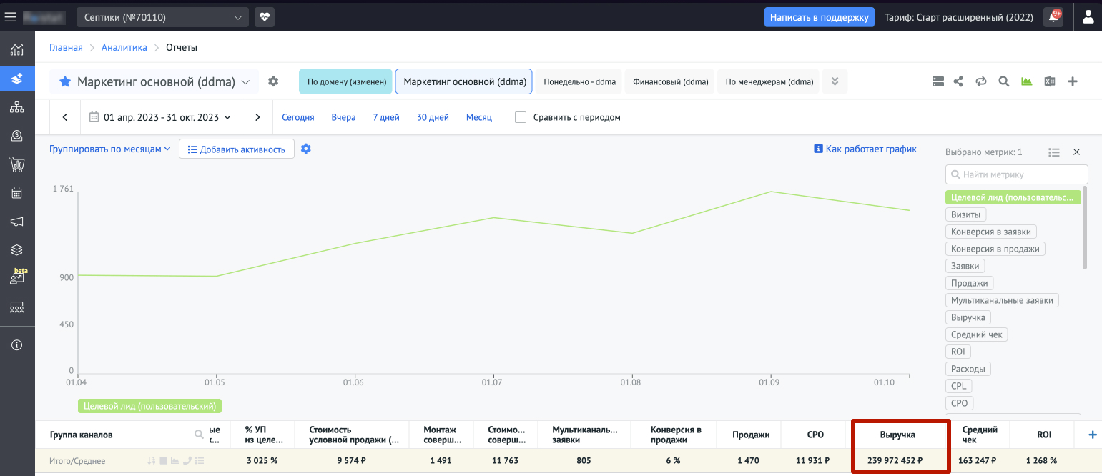Image resolution: width=1102 pixels, height=476 pixels.
Task: Select the 'По менеджерам (ddma)' tab
Action: coord(769,82)
